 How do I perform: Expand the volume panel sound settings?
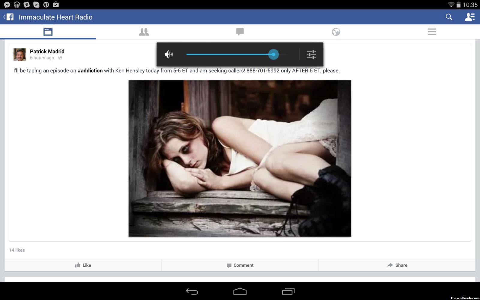311,54
